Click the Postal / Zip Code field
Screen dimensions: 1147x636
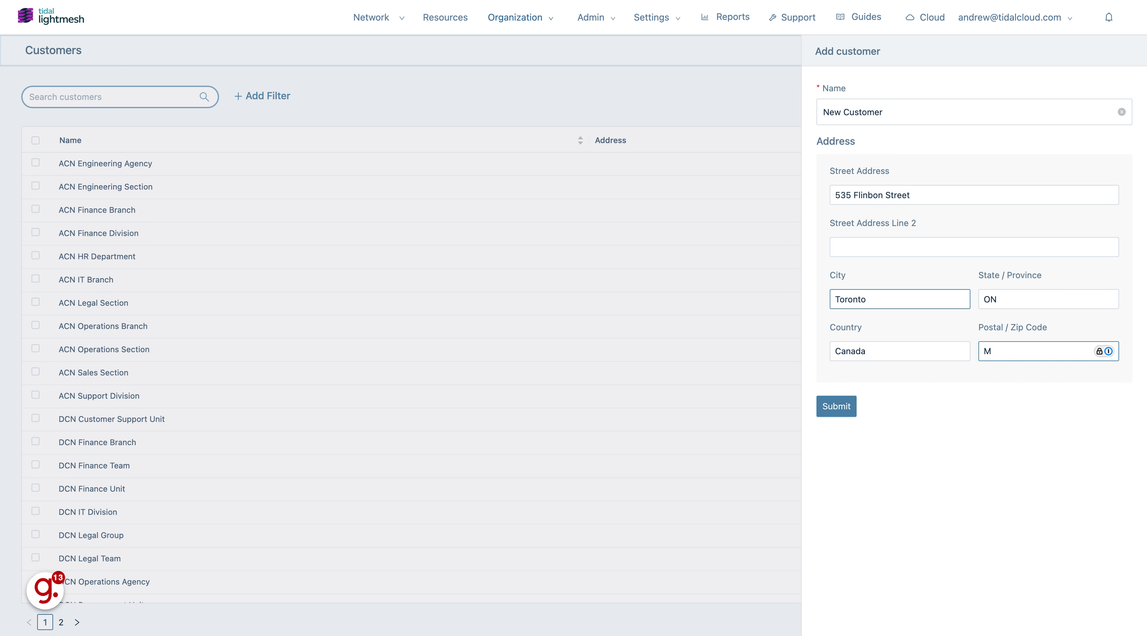tap(1048, 351)
